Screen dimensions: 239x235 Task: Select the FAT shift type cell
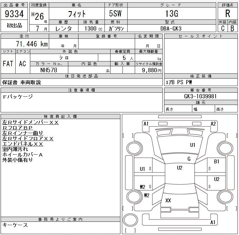click(x=8, y=64)
